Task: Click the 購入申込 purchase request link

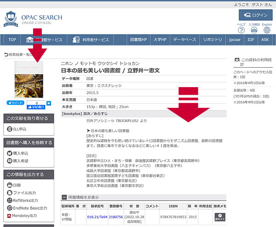Action: 21,153
